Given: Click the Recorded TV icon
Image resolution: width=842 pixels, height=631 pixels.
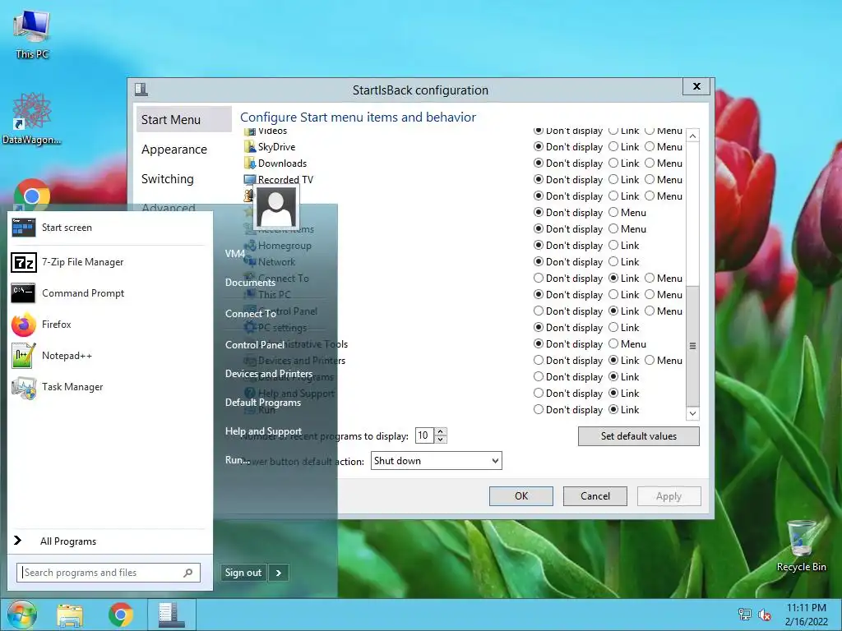Looking at the screenshot, I should tap(250, 180).
